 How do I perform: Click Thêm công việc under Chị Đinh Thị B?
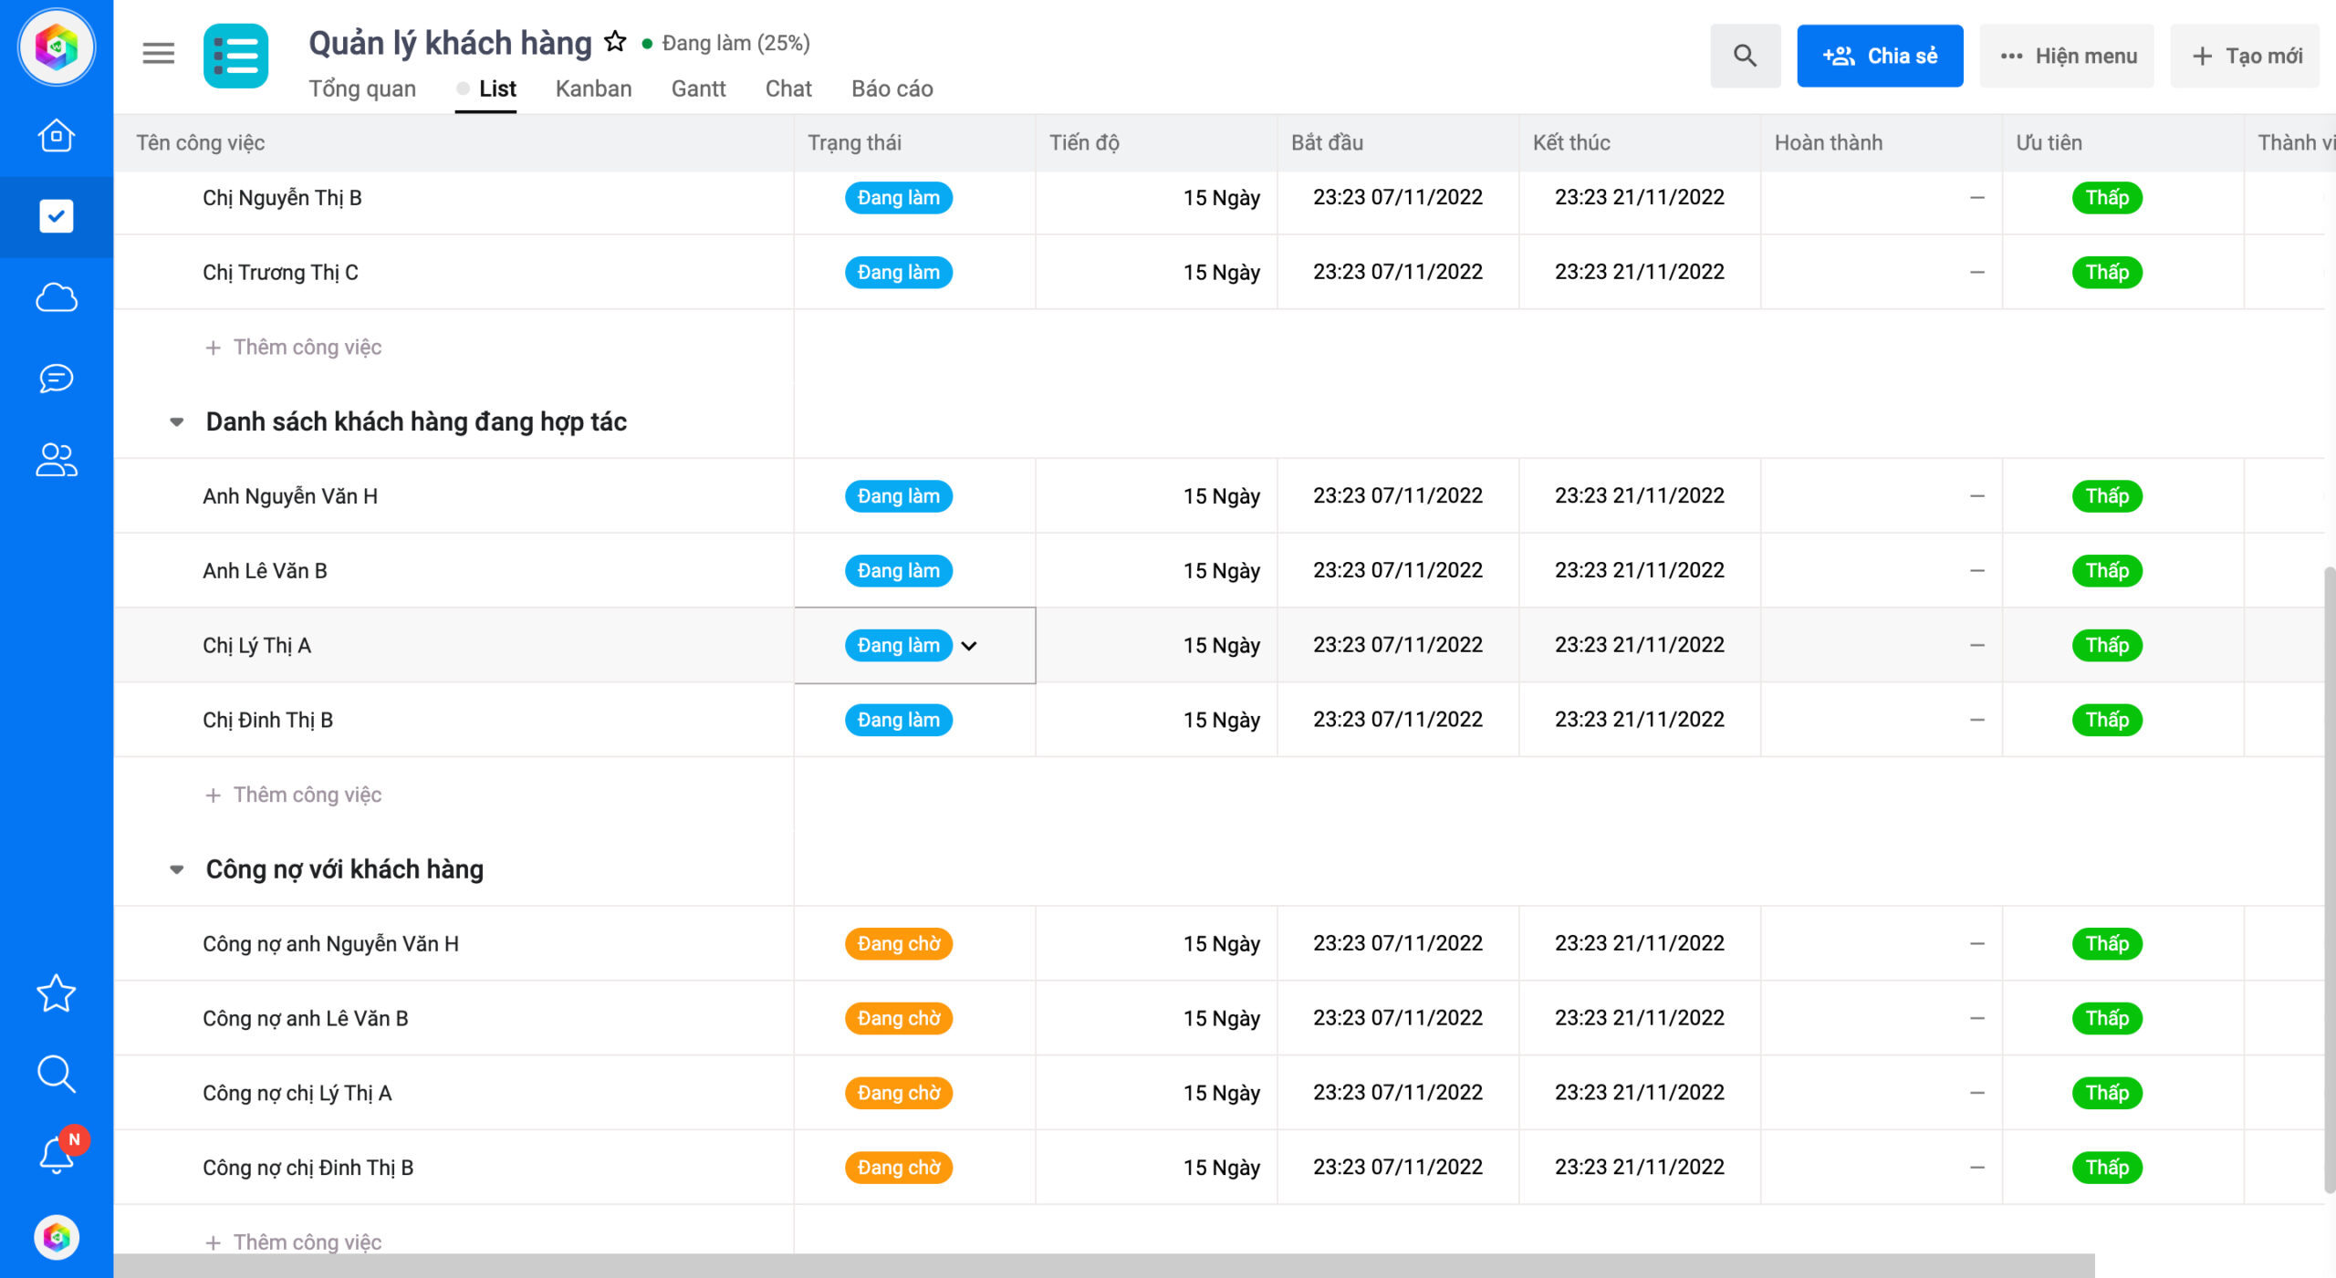294,795
